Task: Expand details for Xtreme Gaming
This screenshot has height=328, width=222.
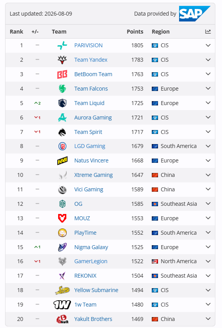Action: [x=208, y=175]
